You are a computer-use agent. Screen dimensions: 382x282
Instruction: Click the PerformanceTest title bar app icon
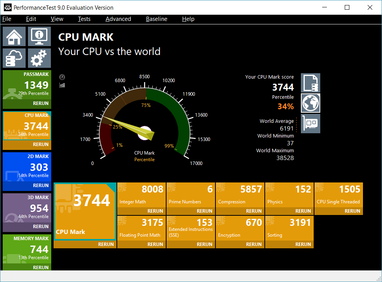(7, 7)
